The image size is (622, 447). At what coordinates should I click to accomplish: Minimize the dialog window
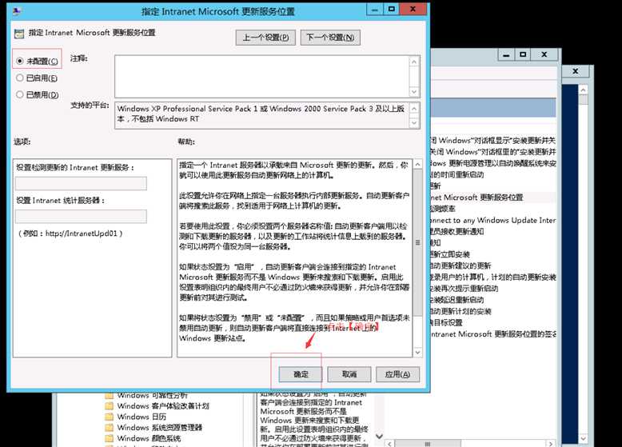tap(374, 10)
